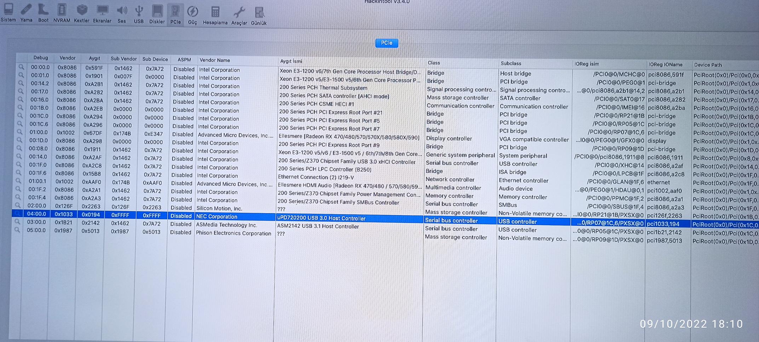The image size is (759, 342).
Task: Select the VGA compatible controller subclass cell
Action: tap(534, 139)
